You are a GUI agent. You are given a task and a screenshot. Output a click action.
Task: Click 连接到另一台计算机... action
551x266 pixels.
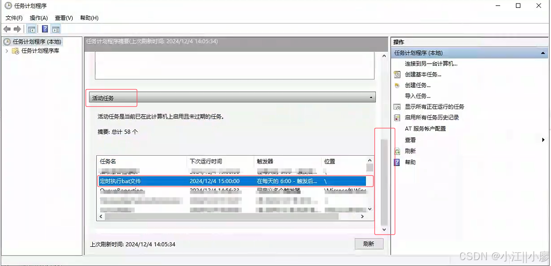coord(431,64)
